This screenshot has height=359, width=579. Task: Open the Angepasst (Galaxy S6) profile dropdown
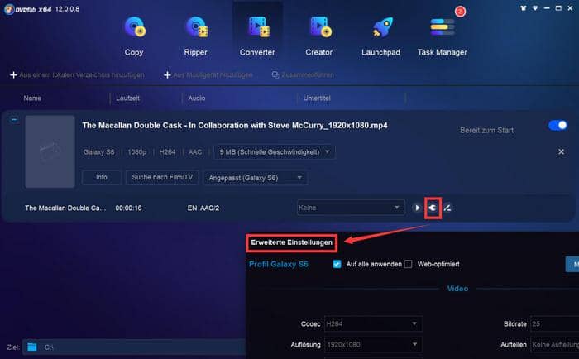(256, 178)
